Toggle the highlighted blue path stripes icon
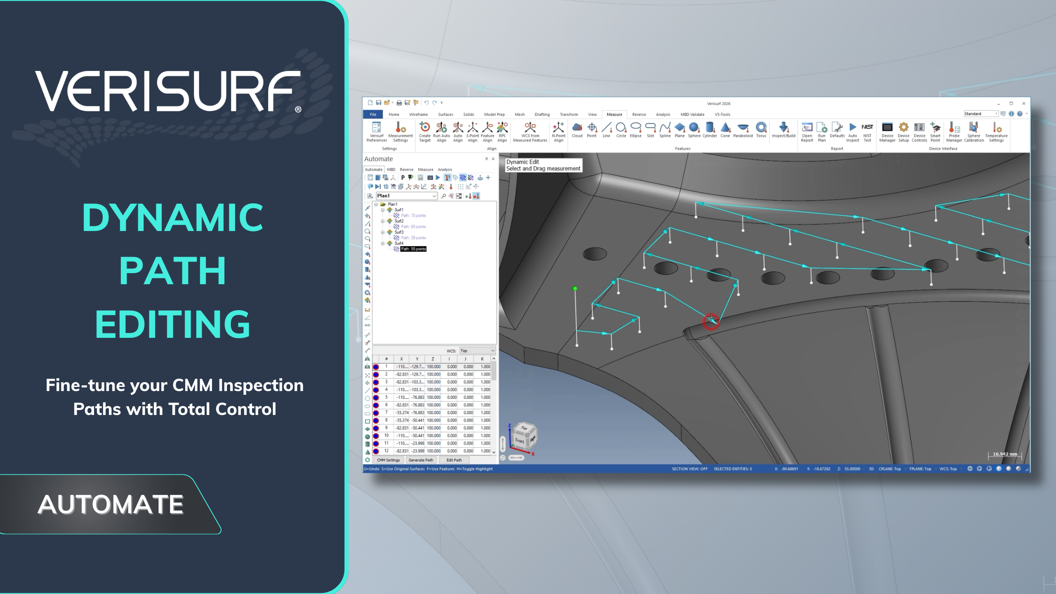Image resolution: width=1056 pixels, height=594 pixels. [463, 177]
